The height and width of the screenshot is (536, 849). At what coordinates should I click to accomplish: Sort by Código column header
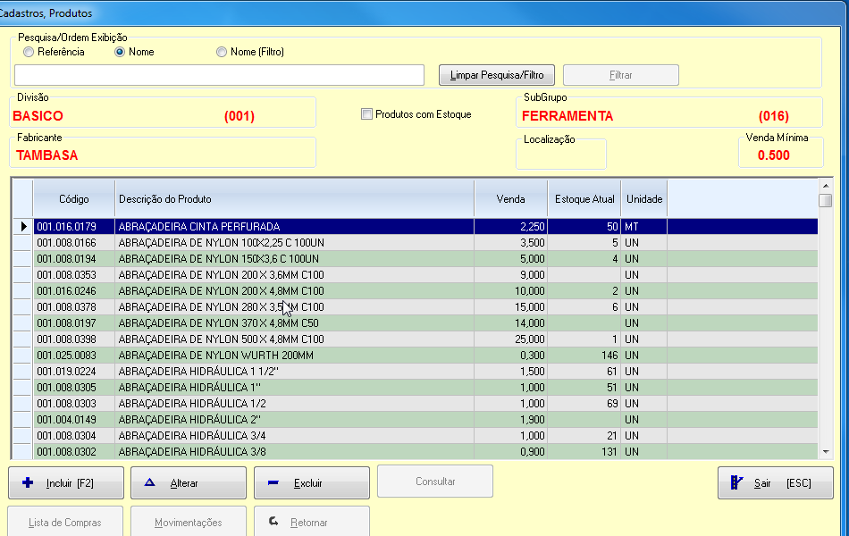pos(74,199)
